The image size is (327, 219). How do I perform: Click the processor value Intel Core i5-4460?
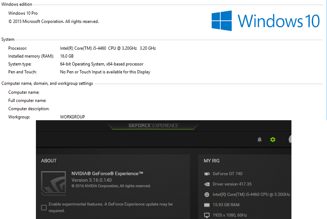point(108,48)
